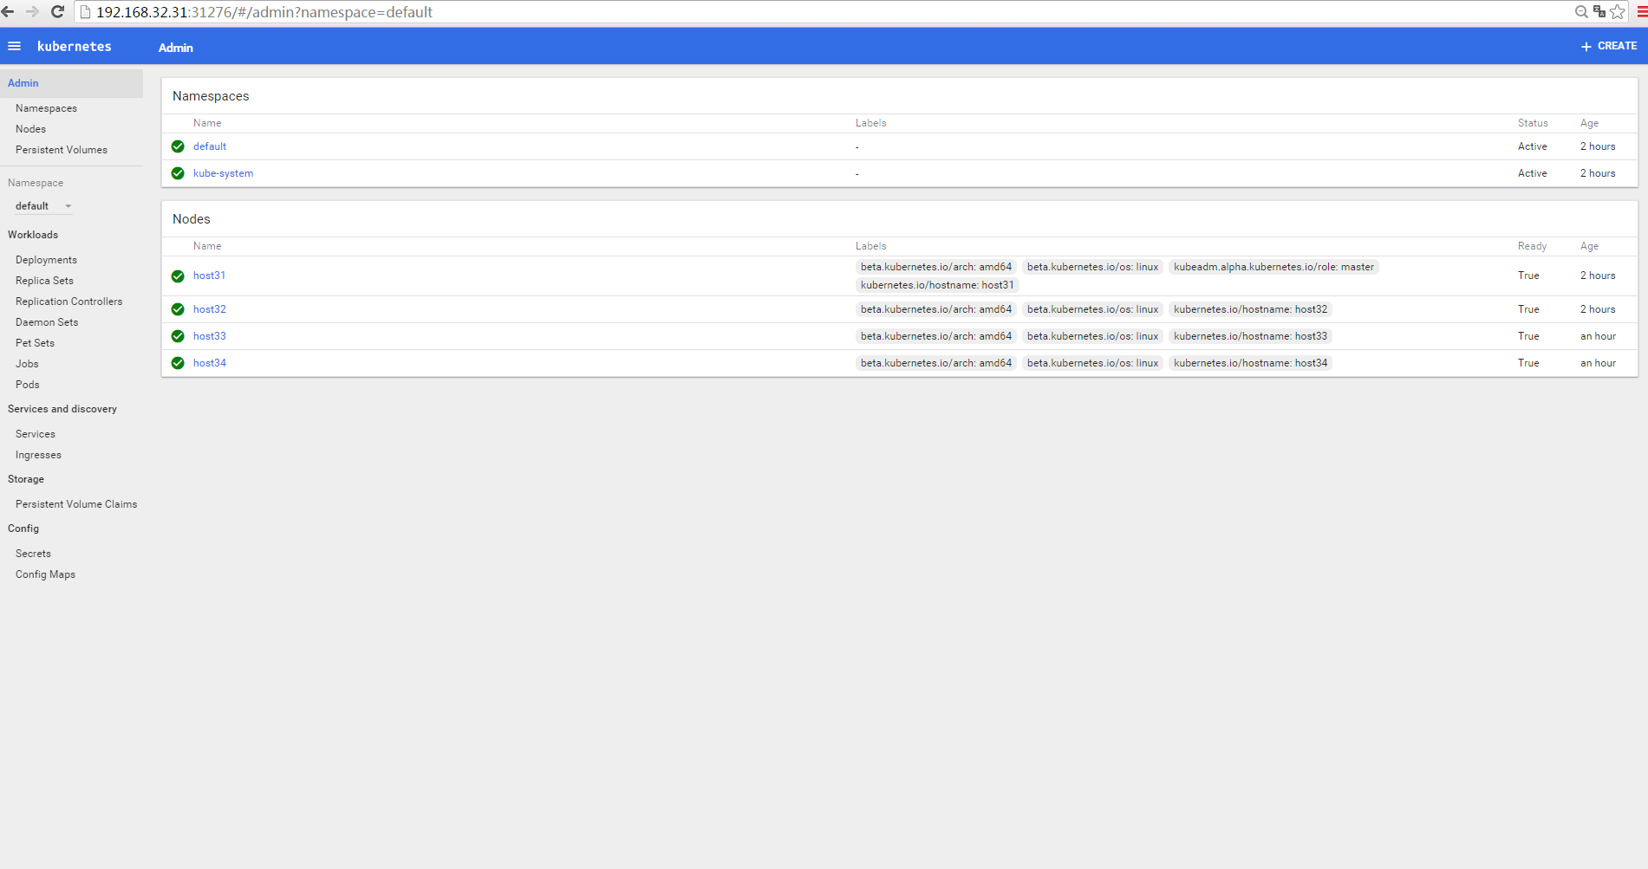Click the 'an hour' age of host34

coord(1598,363)
